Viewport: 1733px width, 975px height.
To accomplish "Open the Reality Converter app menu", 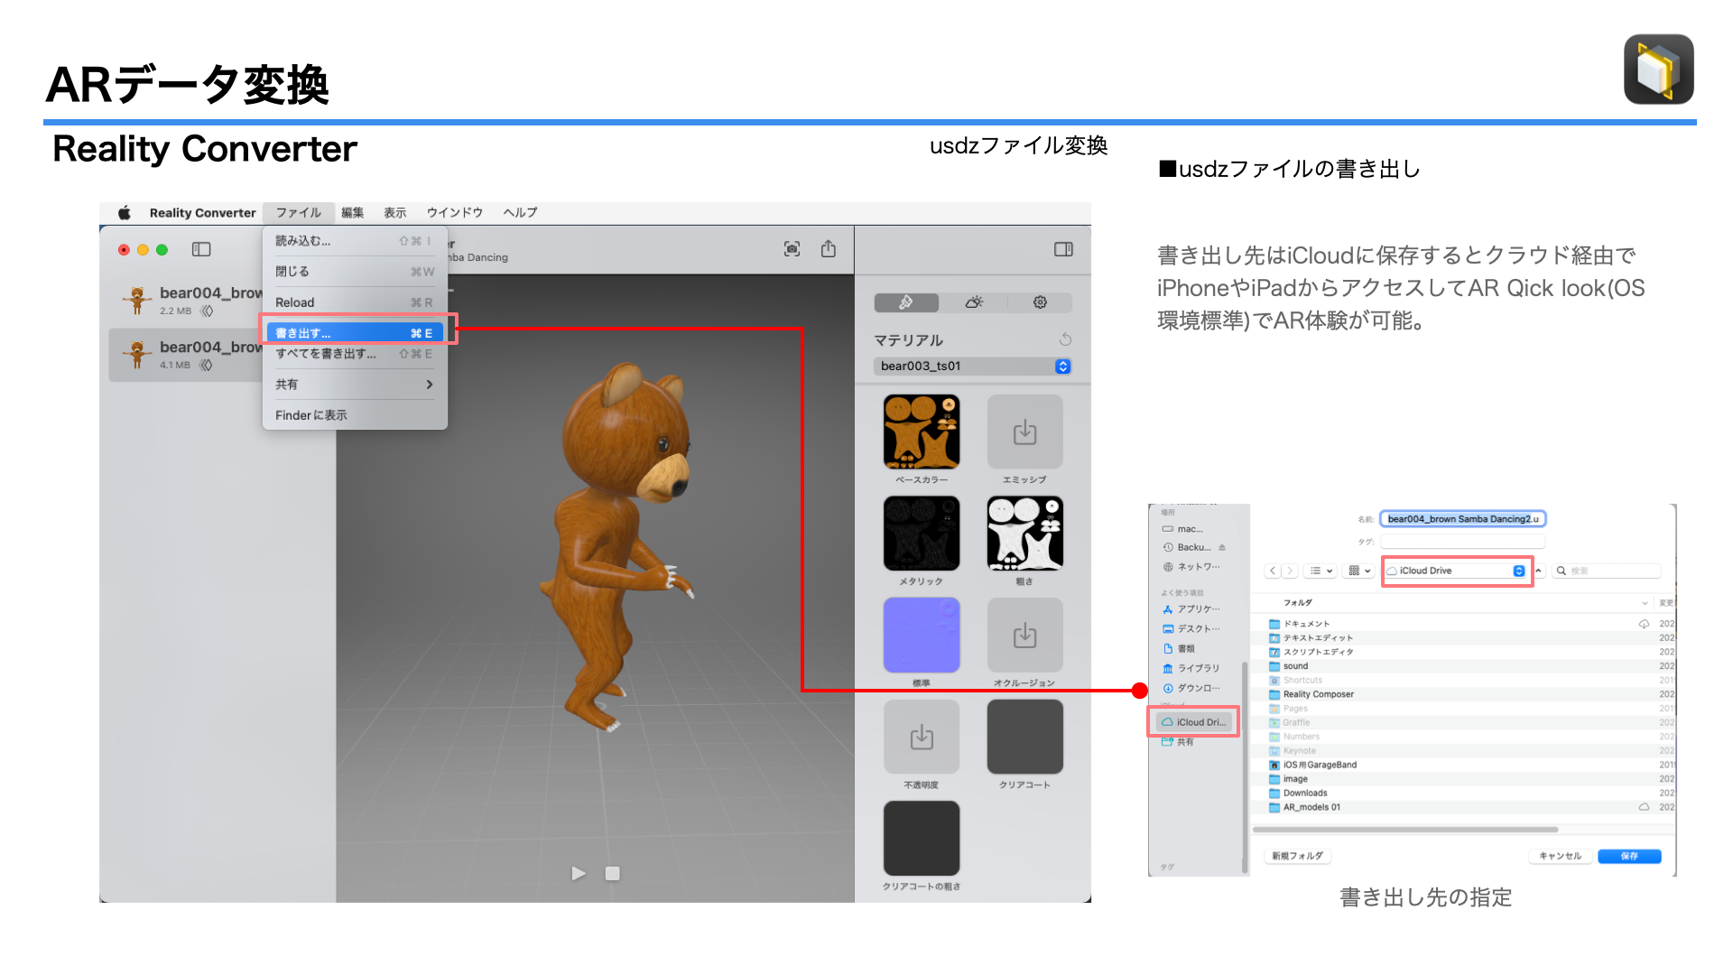I will pyautogui.click(x=202, y=212).
